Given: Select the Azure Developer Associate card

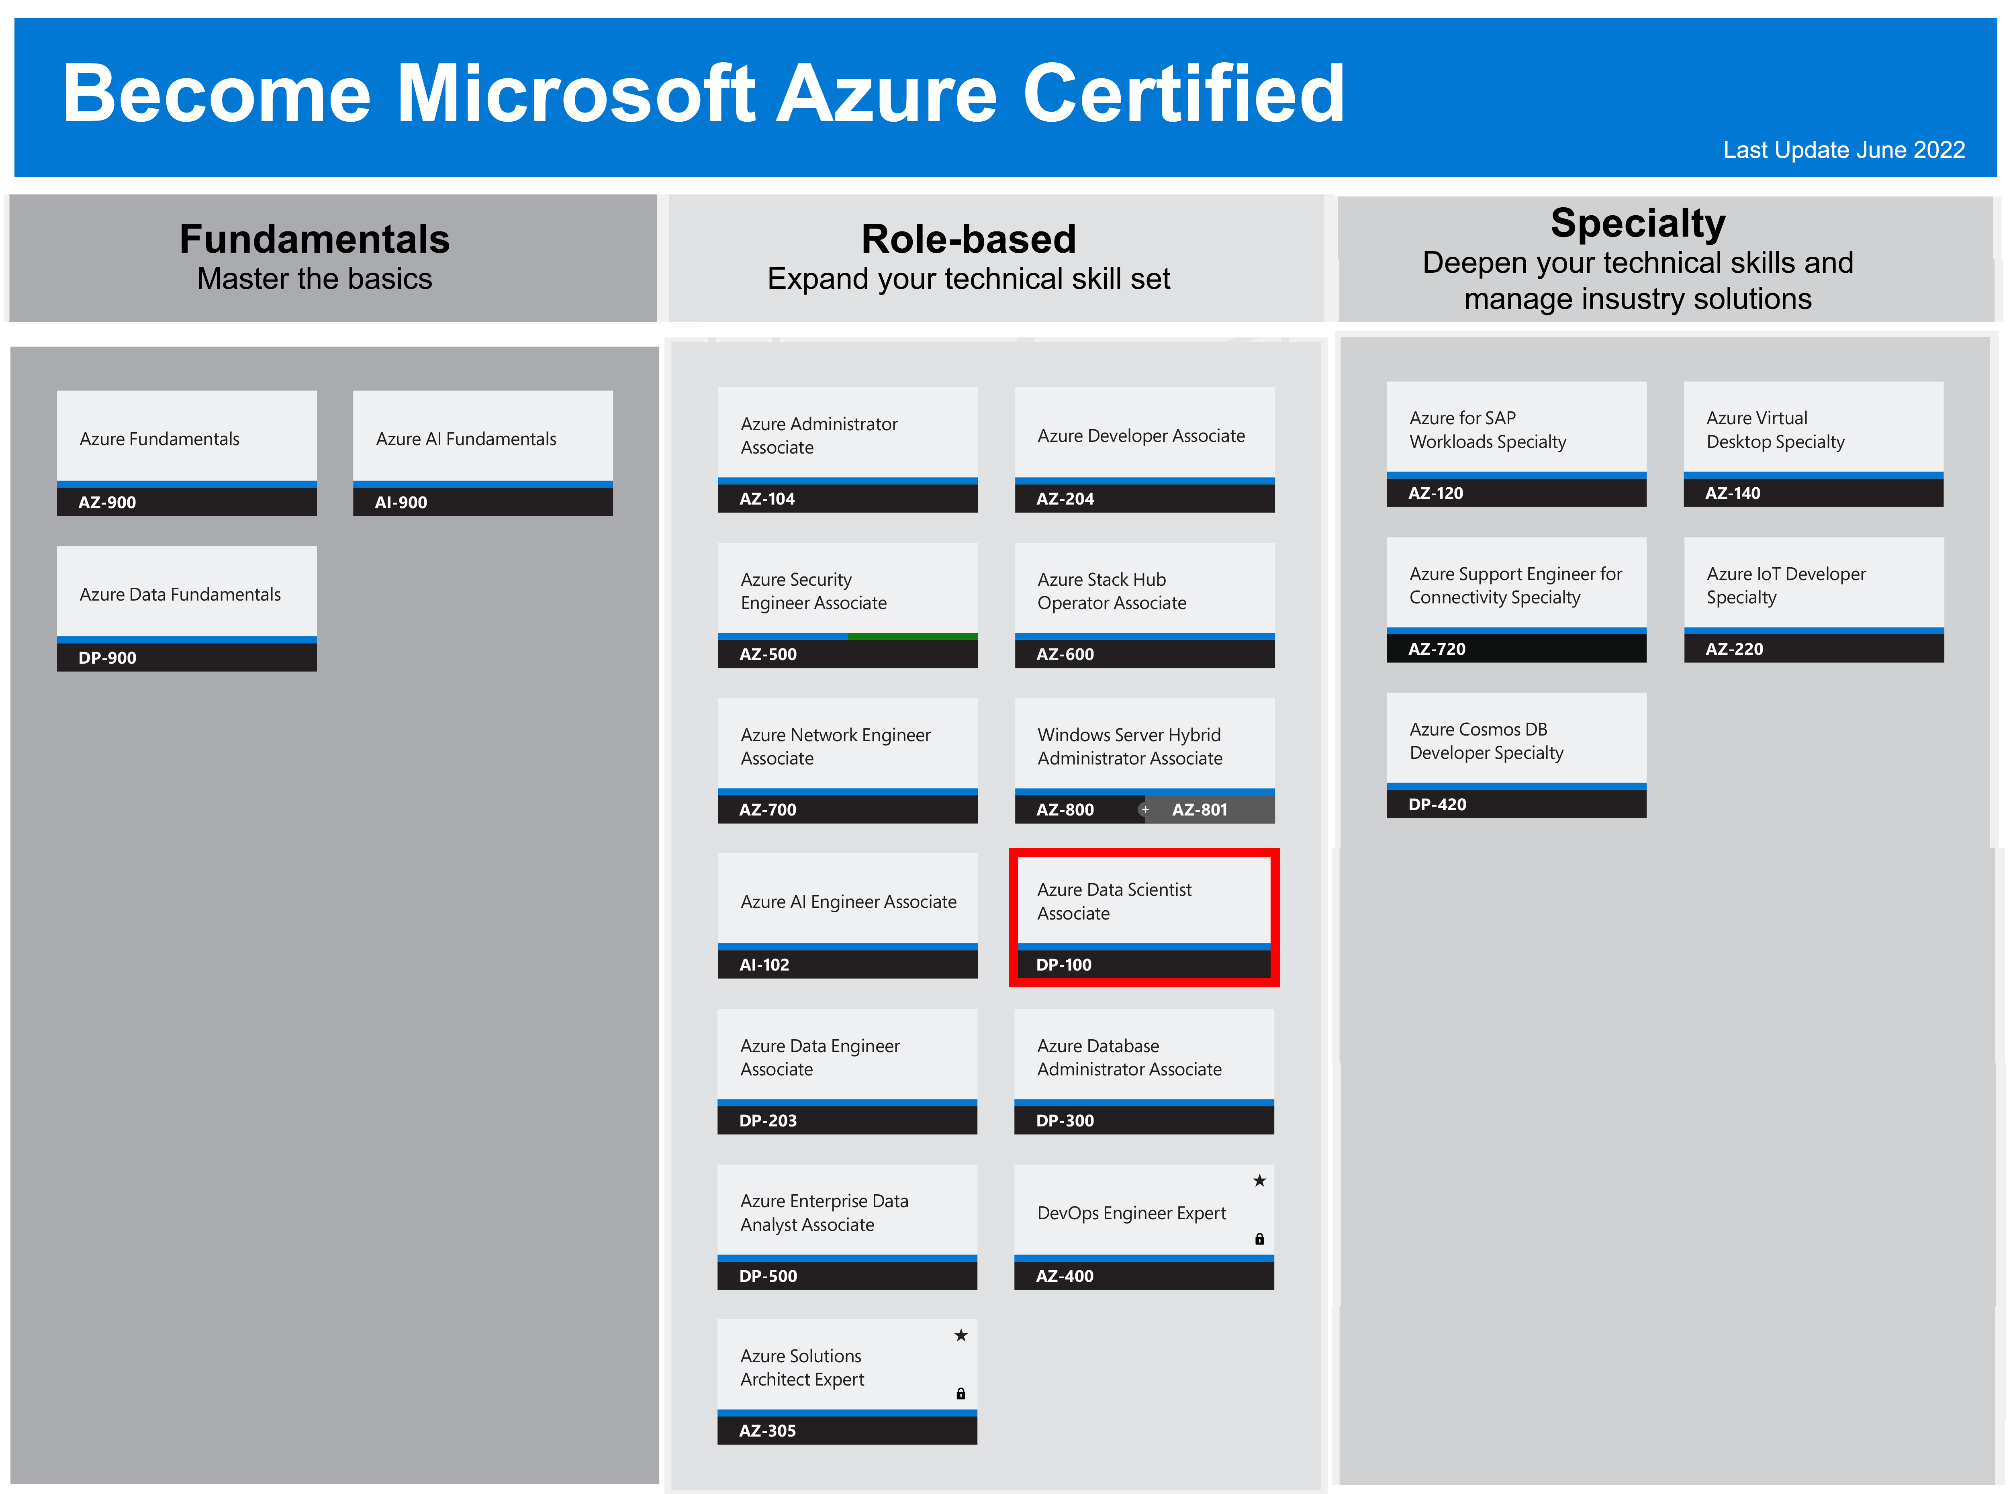Looking at the screenshot, I should coord(1145,450).
